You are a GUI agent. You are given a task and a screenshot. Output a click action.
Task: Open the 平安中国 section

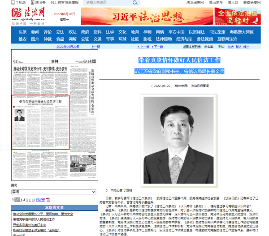176,32
